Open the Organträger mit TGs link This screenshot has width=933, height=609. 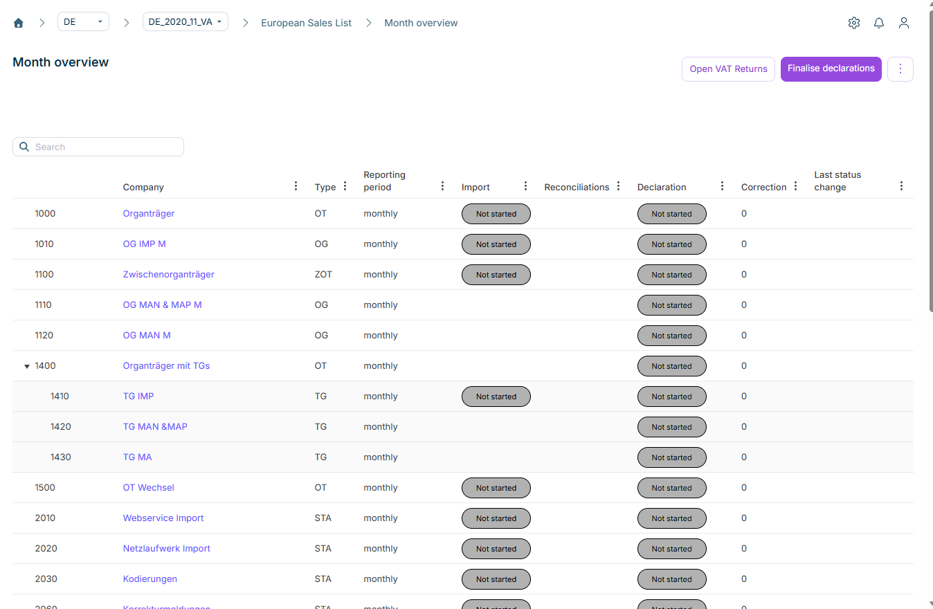(166, 366)
